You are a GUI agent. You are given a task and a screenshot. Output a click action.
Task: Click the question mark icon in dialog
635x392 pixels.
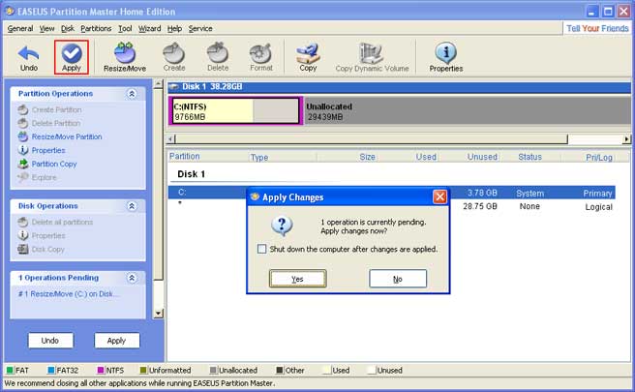click(282, 226)
